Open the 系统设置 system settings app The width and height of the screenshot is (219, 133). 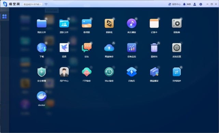point(177,48)
